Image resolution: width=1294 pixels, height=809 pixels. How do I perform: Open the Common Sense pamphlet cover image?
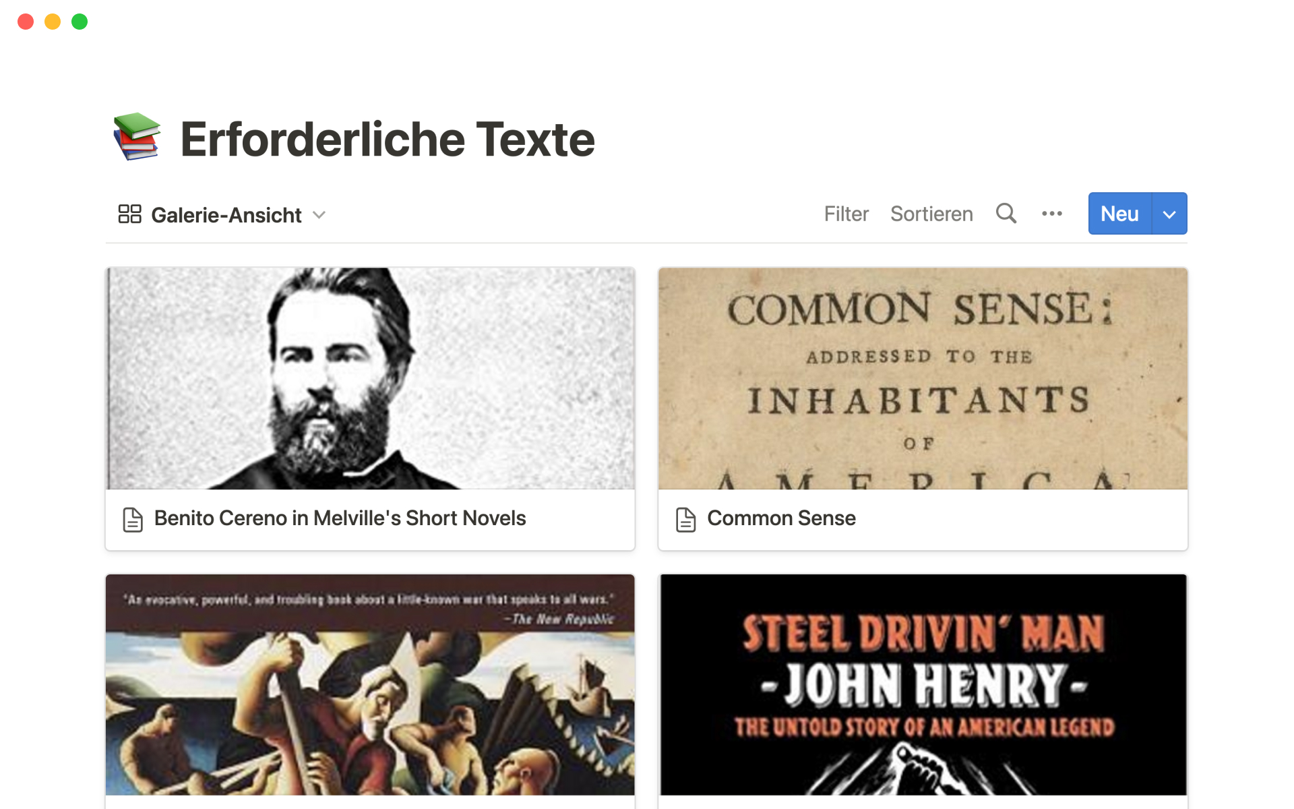(923, 378)
